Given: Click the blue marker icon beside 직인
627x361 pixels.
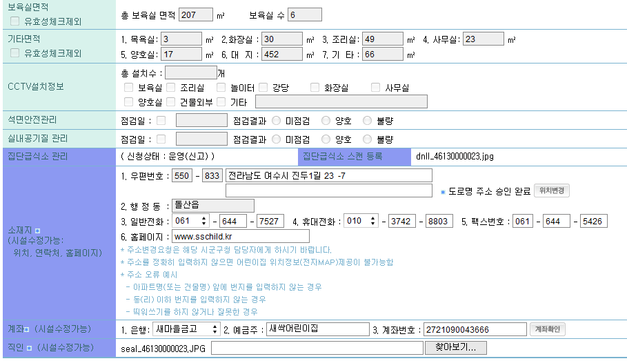Looking at the screenshot, I should coord(29,348).
